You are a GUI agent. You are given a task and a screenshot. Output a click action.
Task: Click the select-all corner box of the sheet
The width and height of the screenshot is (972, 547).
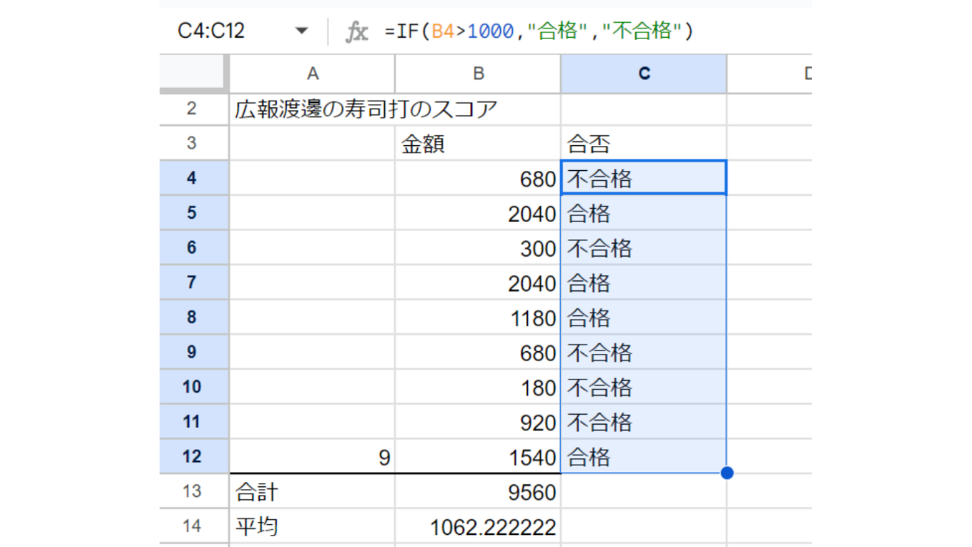tap(193, 73)
